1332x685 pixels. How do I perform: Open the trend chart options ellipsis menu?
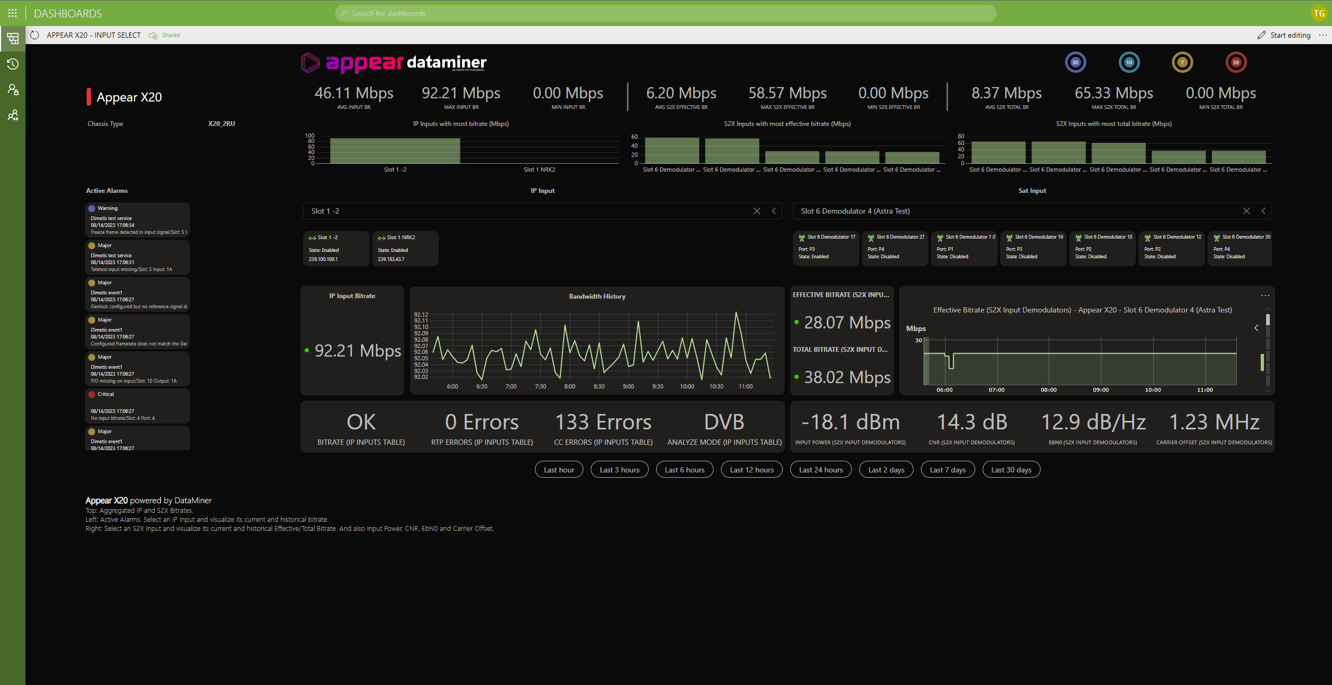point(1265,295)
